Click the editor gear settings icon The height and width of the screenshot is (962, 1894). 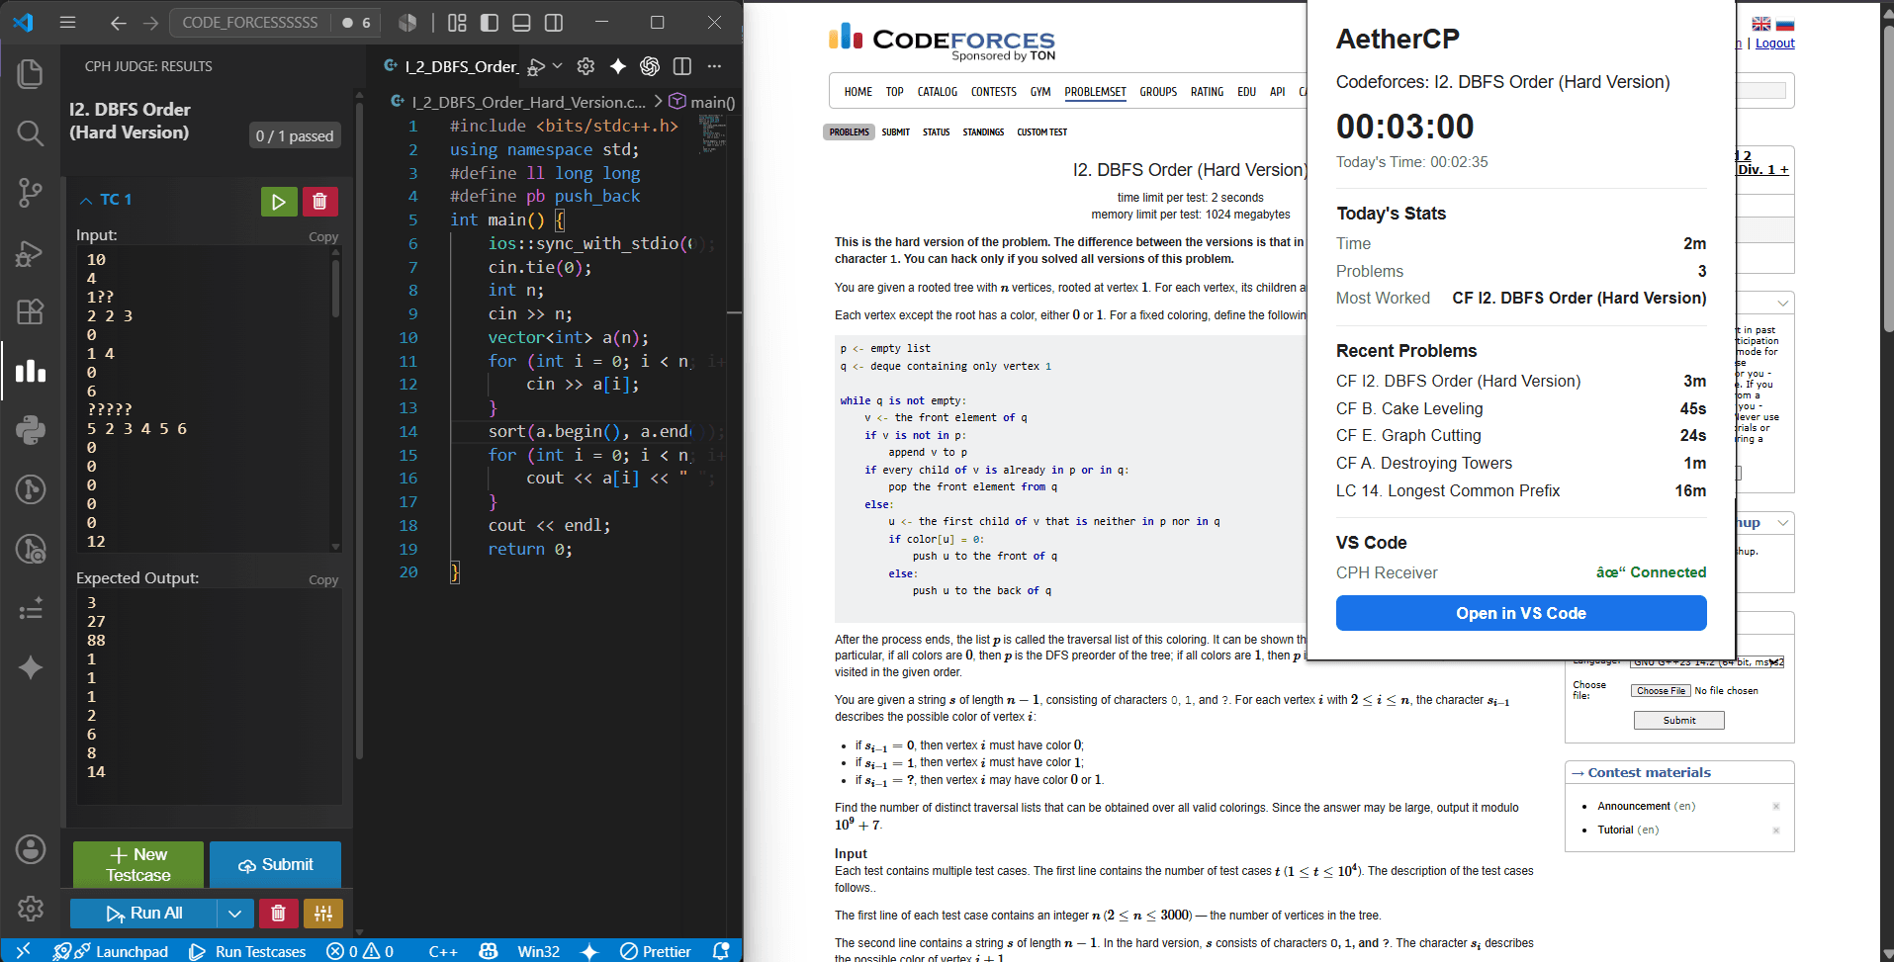(586, 65)
